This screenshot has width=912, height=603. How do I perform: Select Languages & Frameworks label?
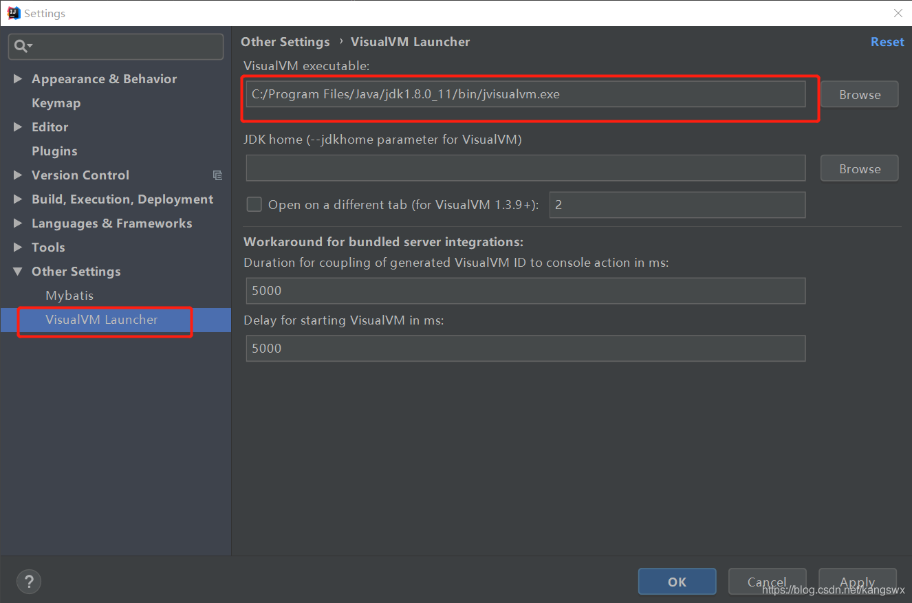tap(111, 223)
